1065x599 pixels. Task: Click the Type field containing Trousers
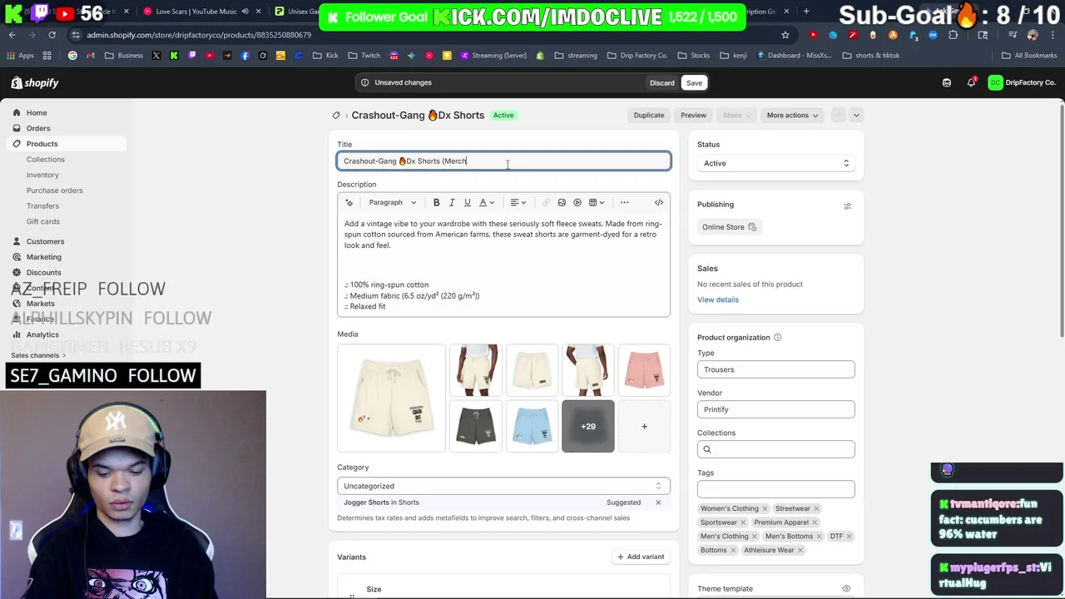tap(775, 369)
